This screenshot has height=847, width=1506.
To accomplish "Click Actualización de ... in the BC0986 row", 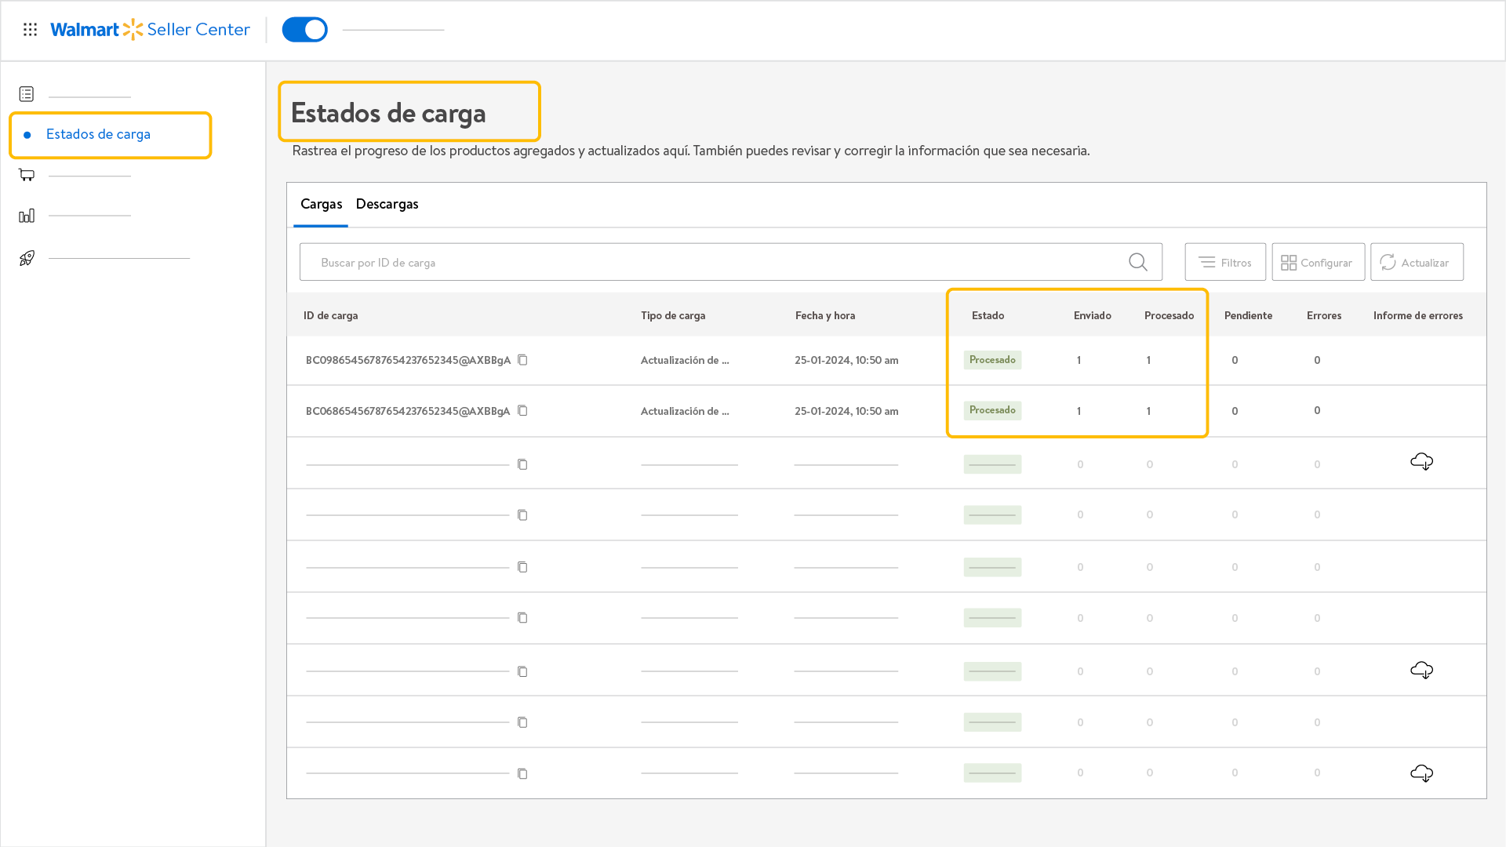I will (685, 360).
